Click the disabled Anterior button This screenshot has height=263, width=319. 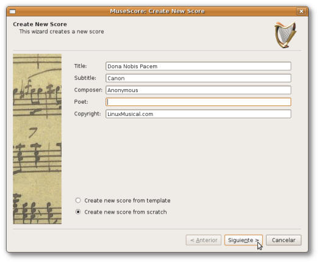click(x=204, y=240)
